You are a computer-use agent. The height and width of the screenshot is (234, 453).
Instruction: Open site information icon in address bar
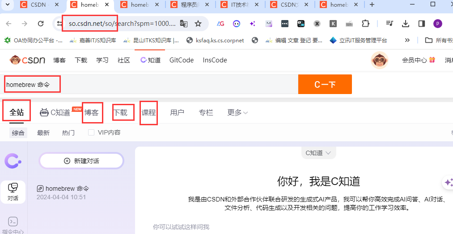click(59, 24)
